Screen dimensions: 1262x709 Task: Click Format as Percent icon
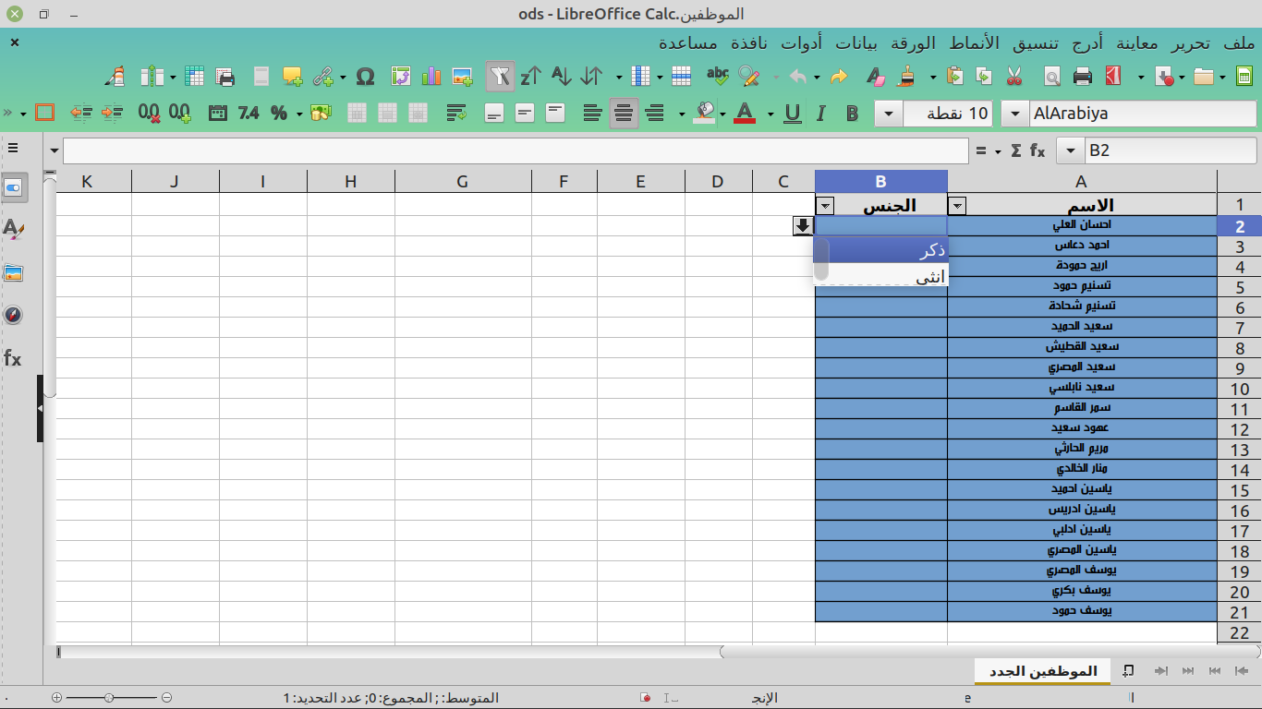click(279, 114)
